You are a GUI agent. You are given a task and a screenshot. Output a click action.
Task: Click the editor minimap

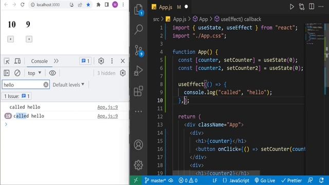pos(315,33)
